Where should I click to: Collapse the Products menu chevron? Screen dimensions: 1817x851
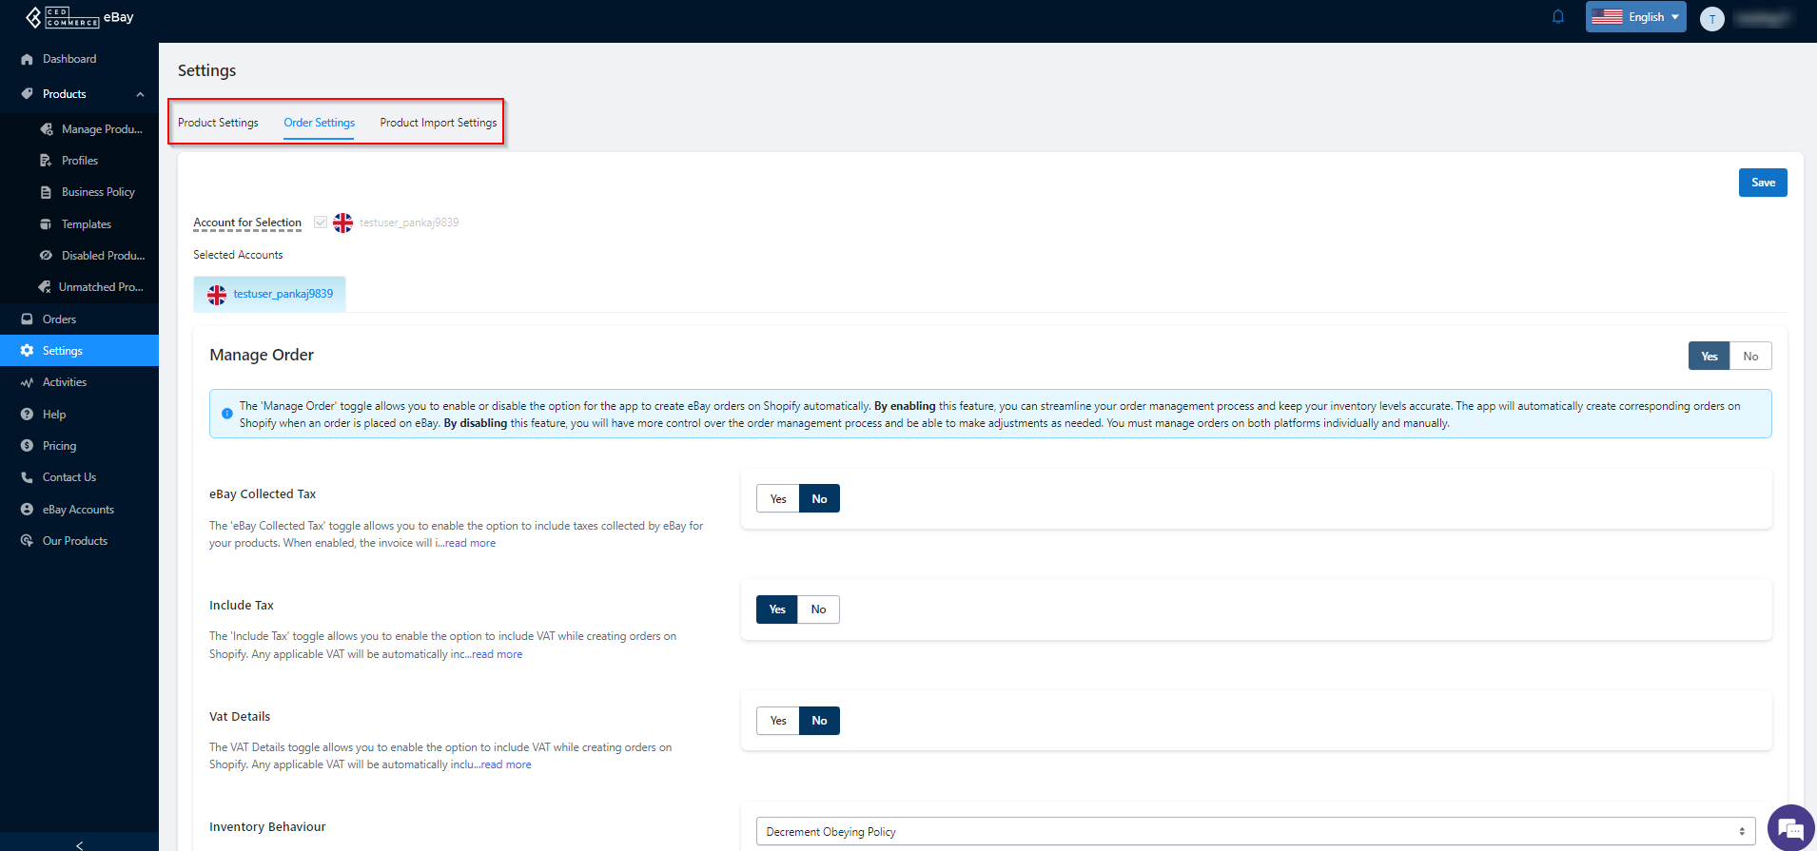pyautogui.click(x=140, y=94)
